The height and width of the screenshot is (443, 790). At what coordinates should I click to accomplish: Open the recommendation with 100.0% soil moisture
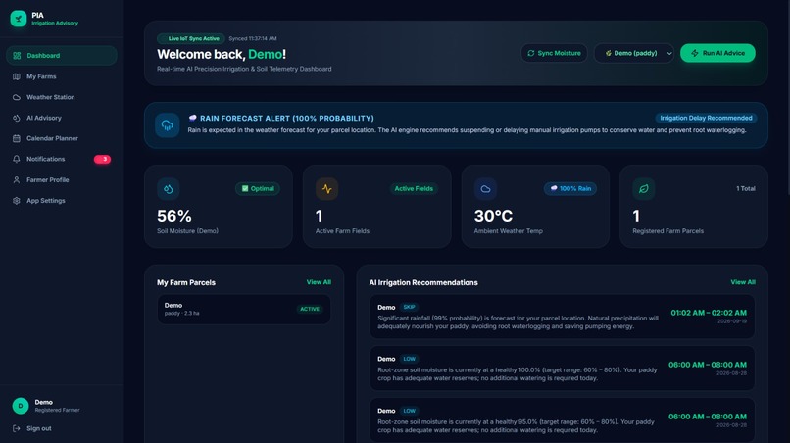tap(562, 369)
